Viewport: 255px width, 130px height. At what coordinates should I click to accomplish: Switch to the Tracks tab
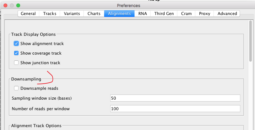coord(50,13)
